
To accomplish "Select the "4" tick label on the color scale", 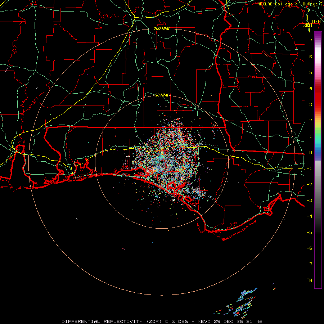I will pyautogui.click(x=311, y=89).
